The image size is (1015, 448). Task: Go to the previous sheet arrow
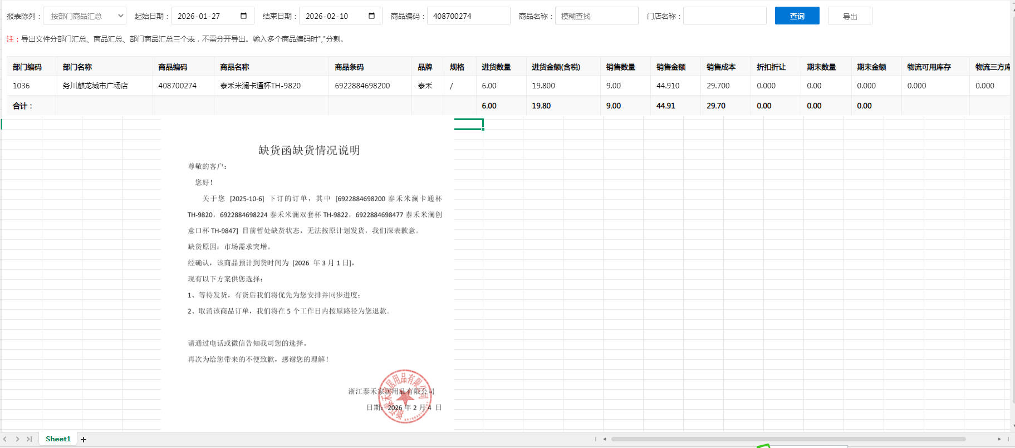point(5,439)
